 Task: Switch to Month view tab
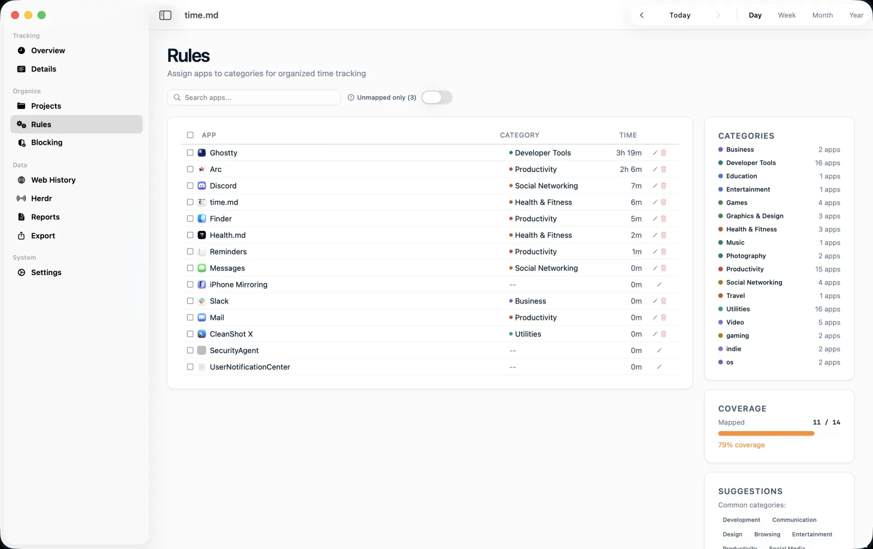[822, 15]
